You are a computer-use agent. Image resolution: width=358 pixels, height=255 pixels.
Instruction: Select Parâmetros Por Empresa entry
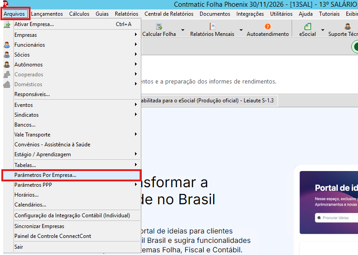pos(72,175)
